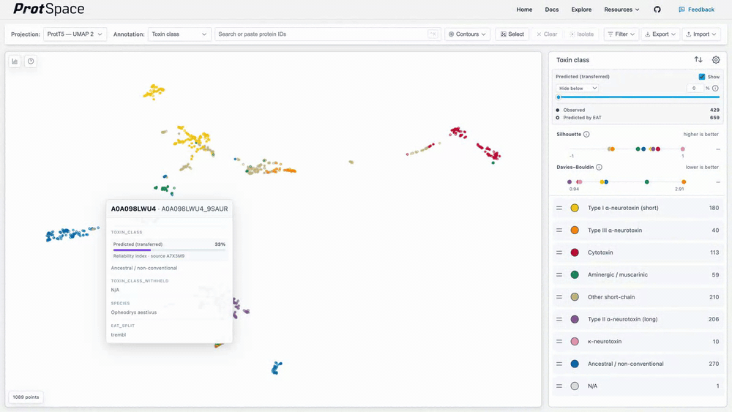Open the Projection dropdown ProtT5 — UMAP 2
Image resolution: width=732 pixels, height=412 pixels.
click(x=75, y=34)
